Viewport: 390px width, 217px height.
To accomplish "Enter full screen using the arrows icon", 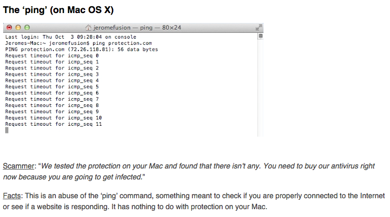I will [x=258, y=27].
